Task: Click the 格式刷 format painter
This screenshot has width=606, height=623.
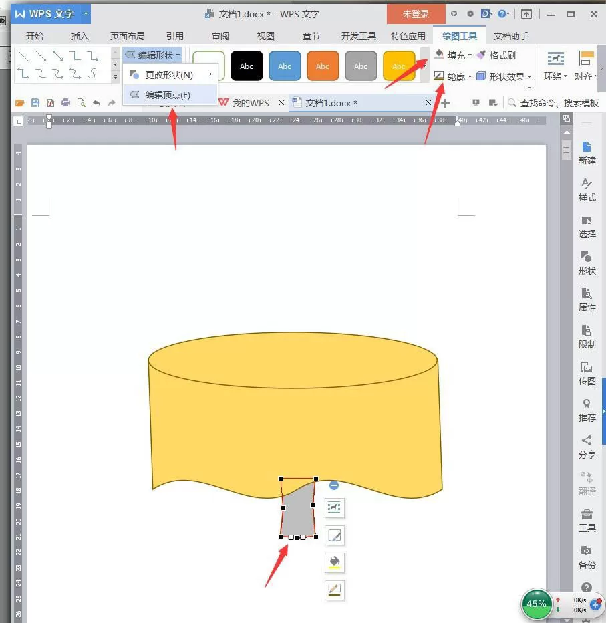Action: pyautogui.click(x=496, y=55)
